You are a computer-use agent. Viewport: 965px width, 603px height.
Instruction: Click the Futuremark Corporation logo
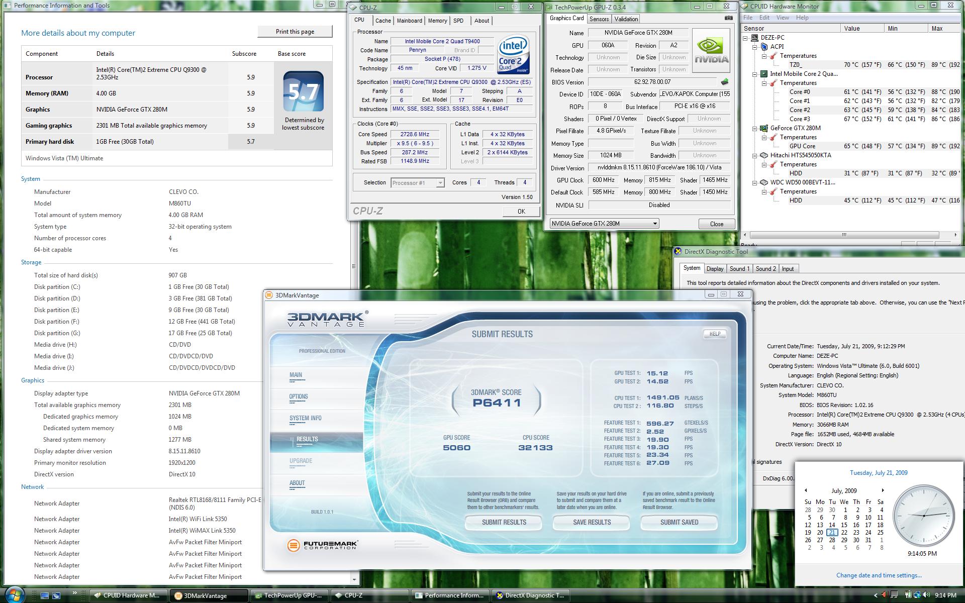(x=323, y=545)
